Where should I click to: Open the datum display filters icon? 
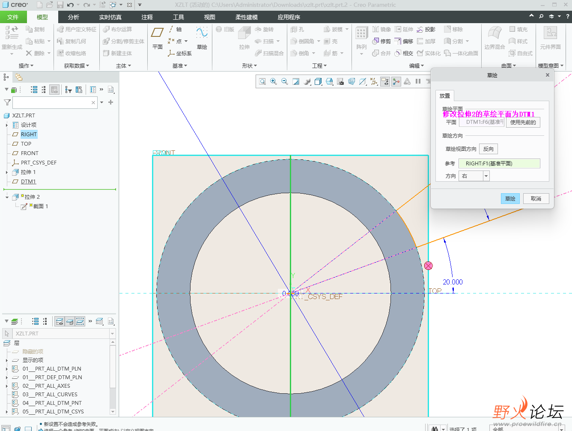374,81
